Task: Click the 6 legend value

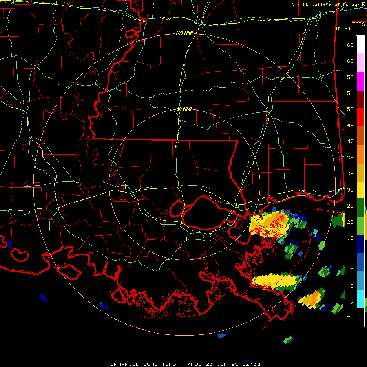Action: (x=352, y=286)
